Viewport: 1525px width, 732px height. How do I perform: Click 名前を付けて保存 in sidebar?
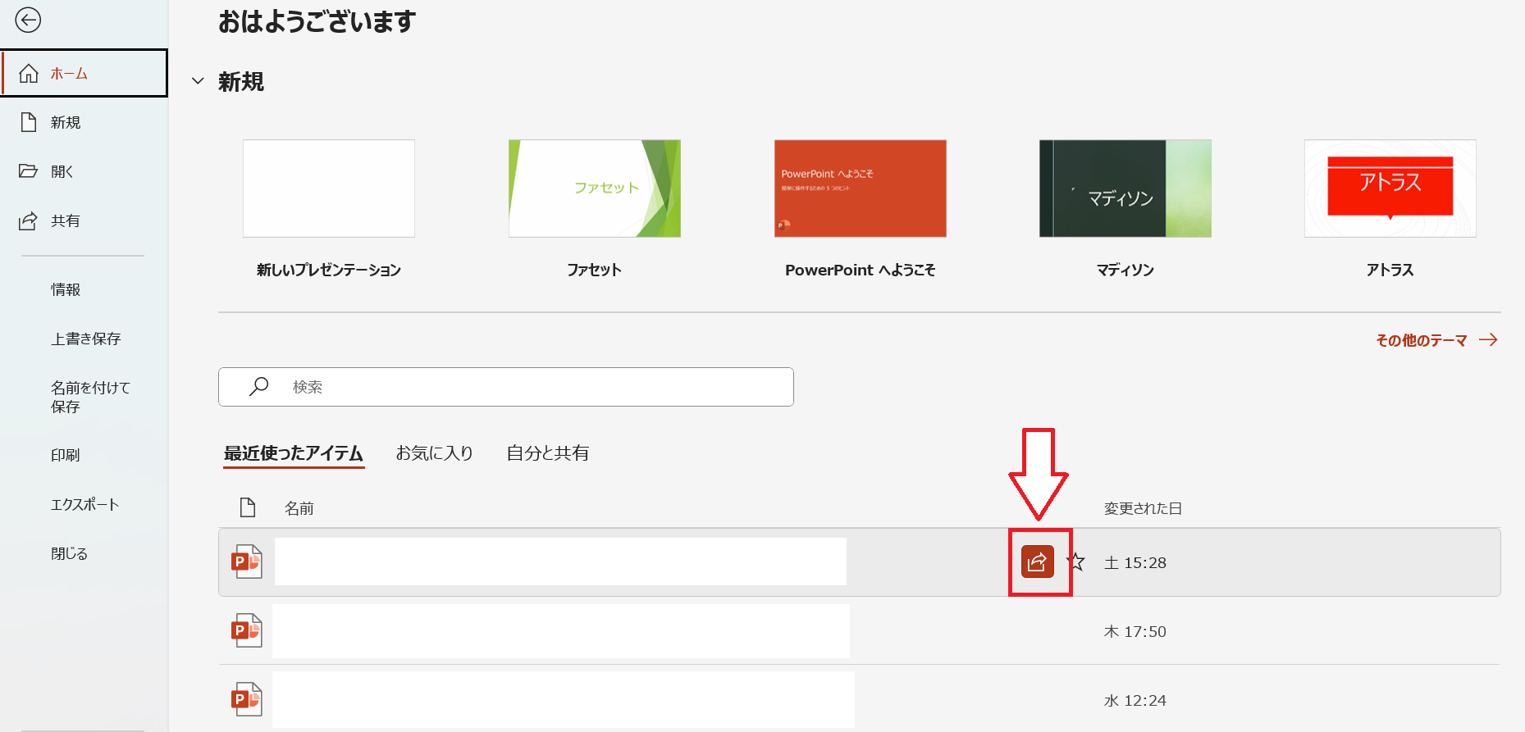point(90,397)
